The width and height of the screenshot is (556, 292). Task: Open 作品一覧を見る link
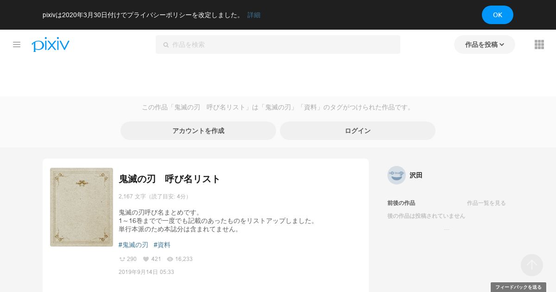click(x=486, y=203)
